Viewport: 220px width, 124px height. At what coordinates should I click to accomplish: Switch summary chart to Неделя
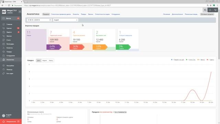pos(44,61)
